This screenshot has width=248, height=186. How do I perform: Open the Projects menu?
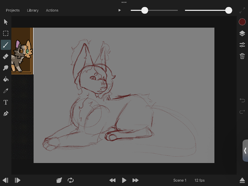[13, 10]
